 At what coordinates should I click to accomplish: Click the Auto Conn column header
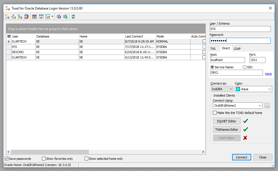pos(198,36)
